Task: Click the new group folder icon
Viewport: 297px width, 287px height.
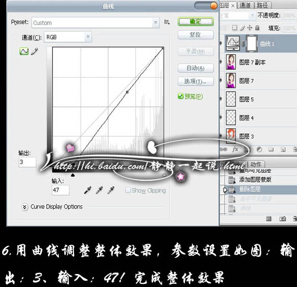Action: click(x=271, y=149)
